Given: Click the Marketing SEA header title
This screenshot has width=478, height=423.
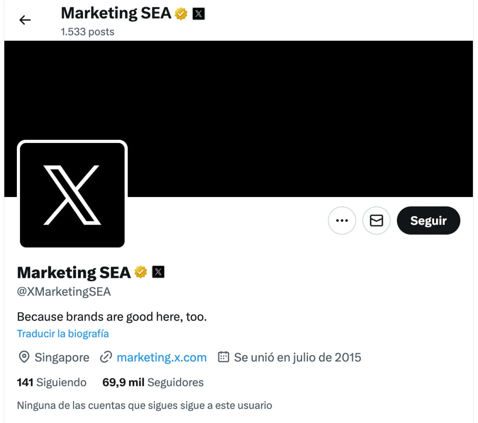Looking at the screenshot, I should click(x=116, y=14).
